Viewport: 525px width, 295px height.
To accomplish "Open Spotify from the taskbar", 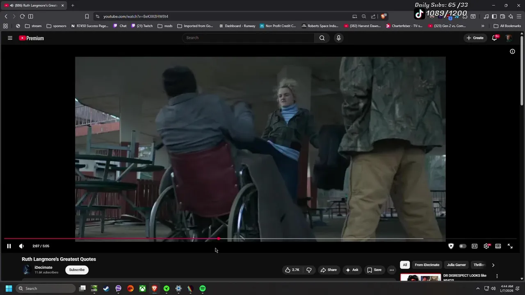I will (x=203, y=288).
